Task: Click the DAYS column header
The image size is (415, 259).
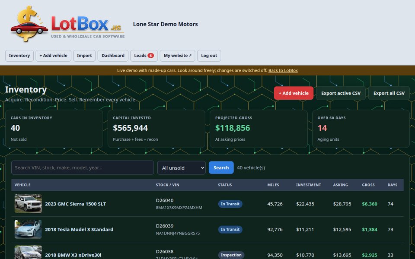Action: tap(393, 185)
